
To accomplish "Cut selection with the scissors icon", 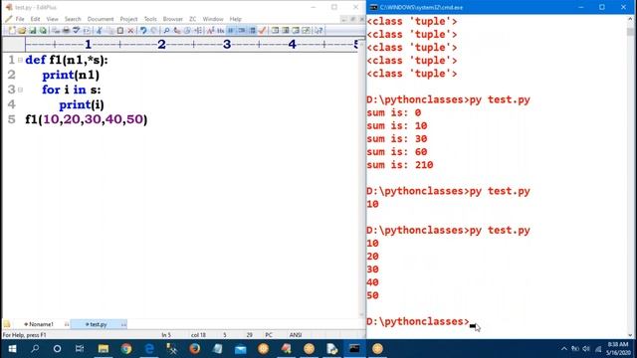I will (100, 31).
